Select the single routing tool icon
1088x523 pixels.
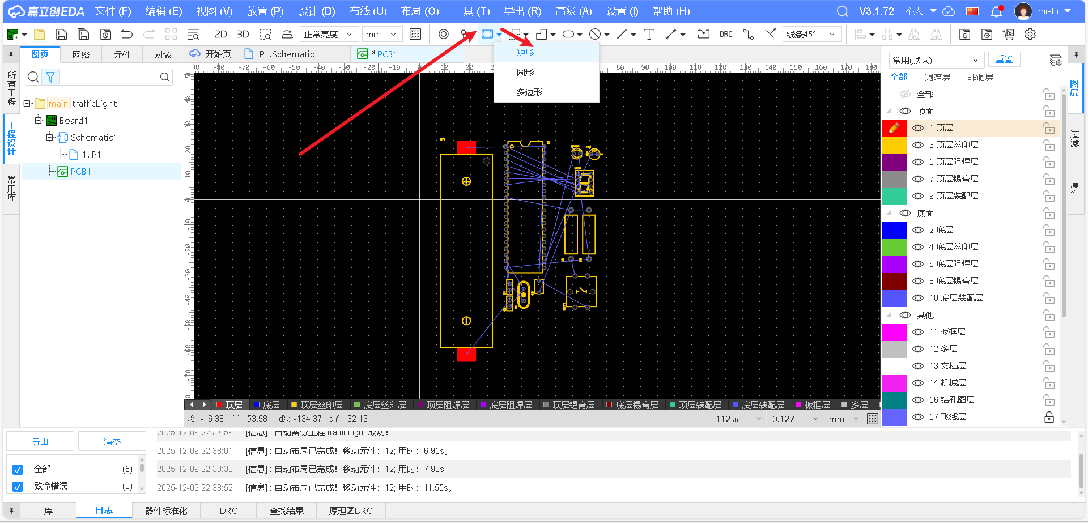[748, 35]
